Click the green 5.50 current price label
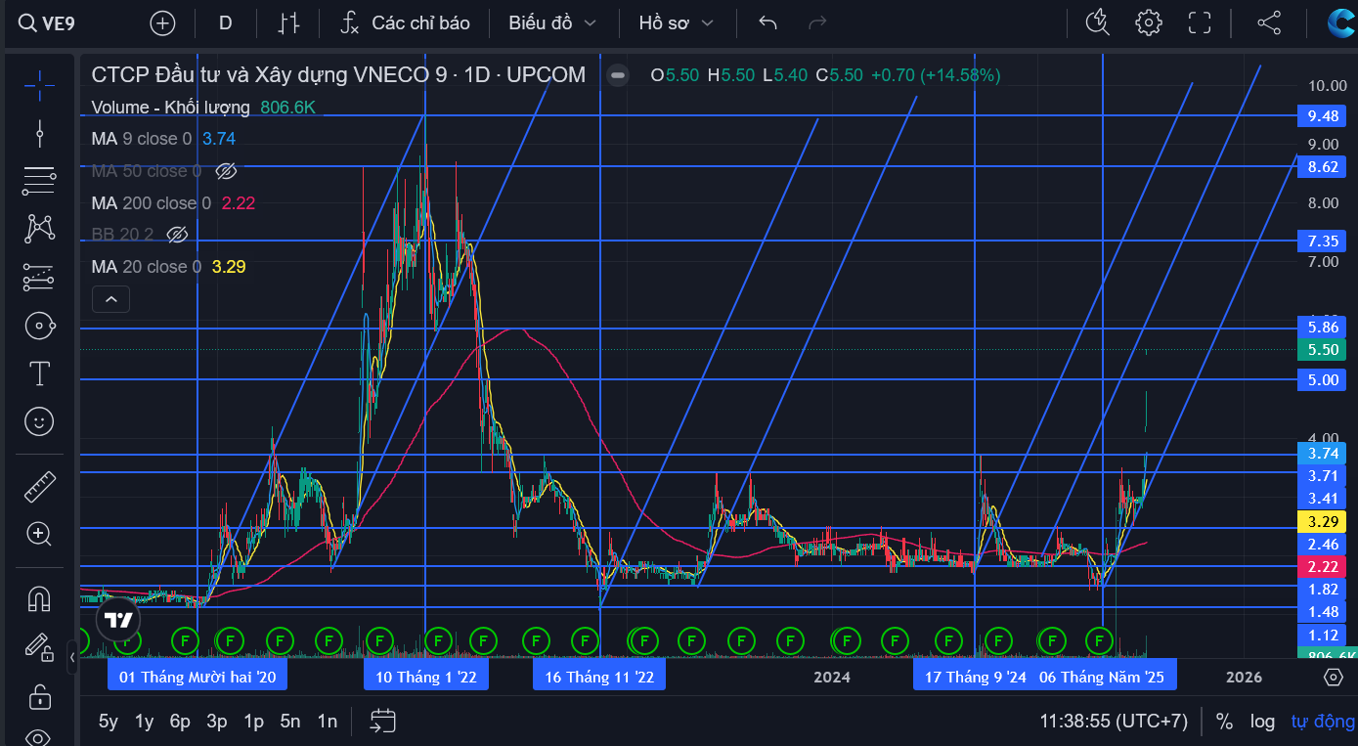This screenshot has width=1358, height=746. [1322, 349]
